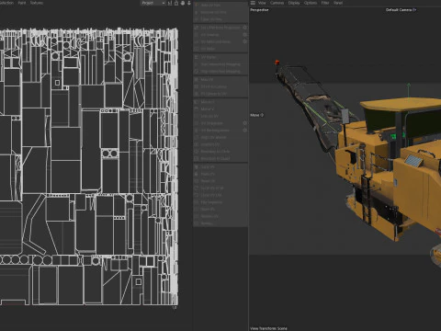This screenshot has width=441, height=331.
Task: Open the Paint menu in UV editor
Action: click(x=22, y=3)
